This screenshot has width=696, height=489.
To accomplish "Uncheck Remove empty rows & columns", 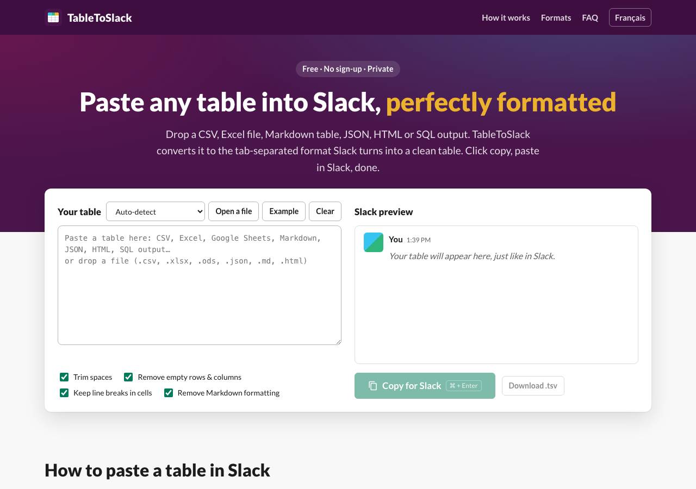I will [128, 377].
